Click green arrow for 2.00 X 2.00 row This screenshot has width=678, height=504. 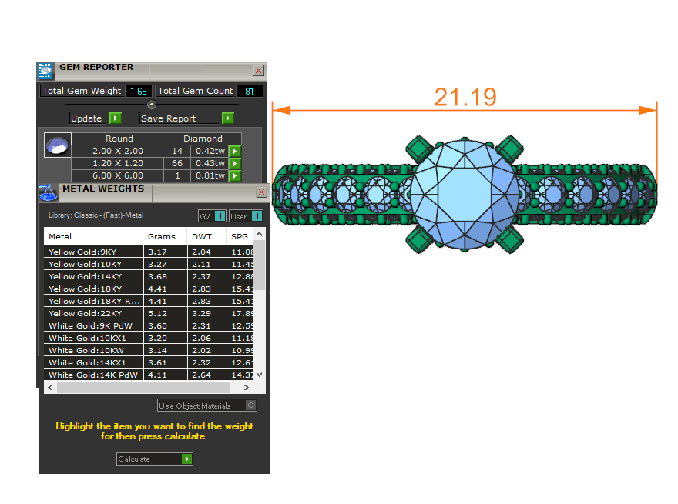(235, 152)
